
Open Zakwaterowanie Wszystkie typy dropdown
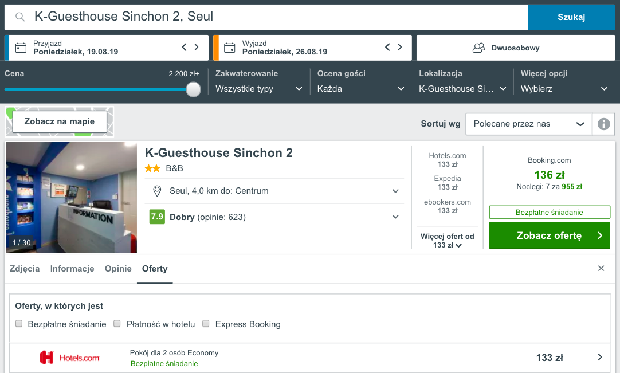coord(258,89)
